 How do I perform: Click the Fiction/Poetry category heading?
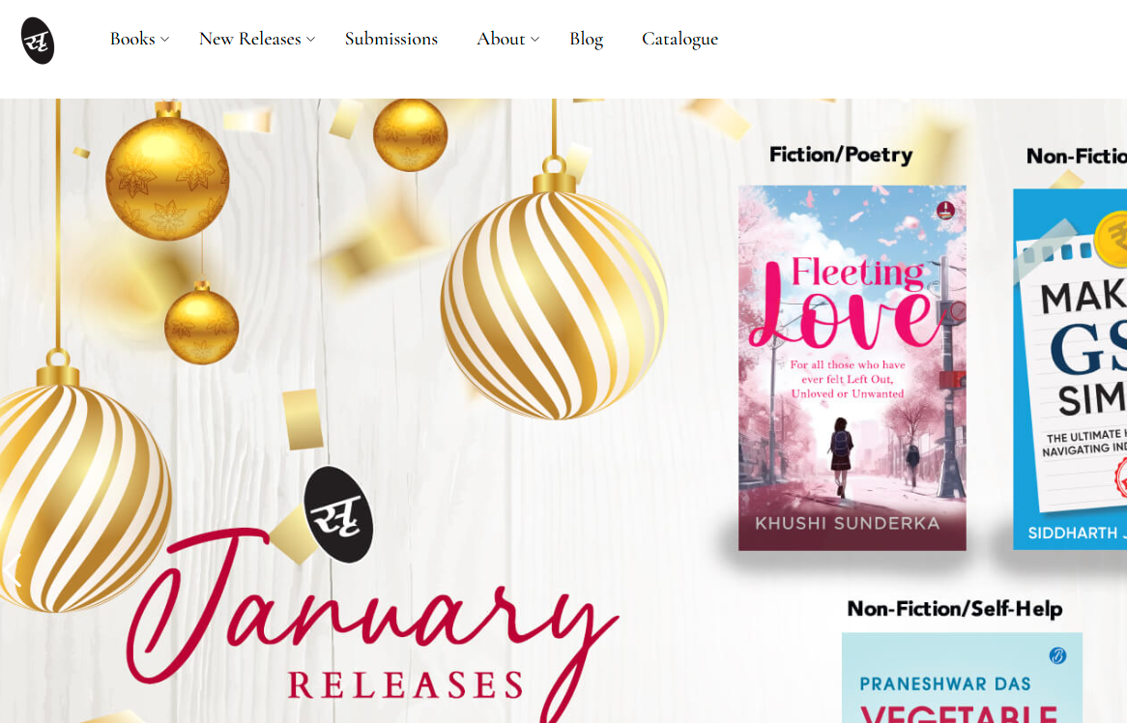tap(841, 155)
